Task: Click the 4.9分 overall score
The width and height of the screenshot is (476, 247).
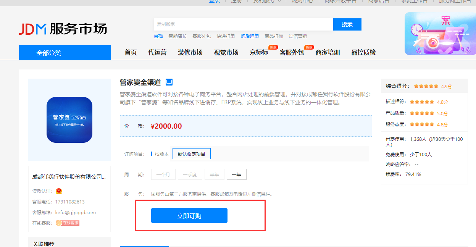Action: point(446,86)
